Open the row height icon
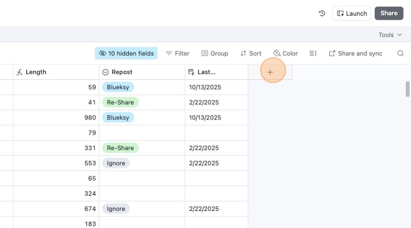 313,53
